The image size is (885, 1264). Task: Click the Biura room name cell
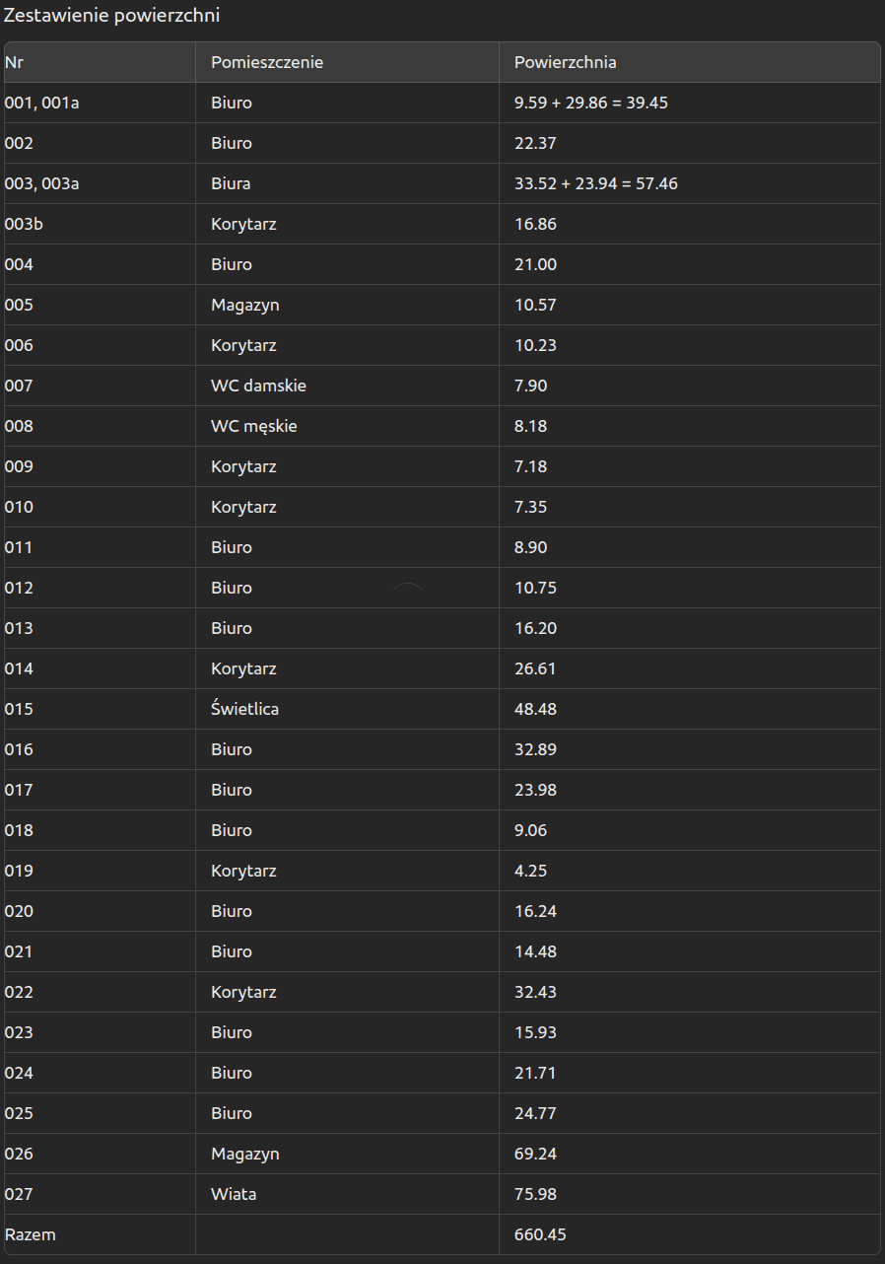[x=231, y=183]
